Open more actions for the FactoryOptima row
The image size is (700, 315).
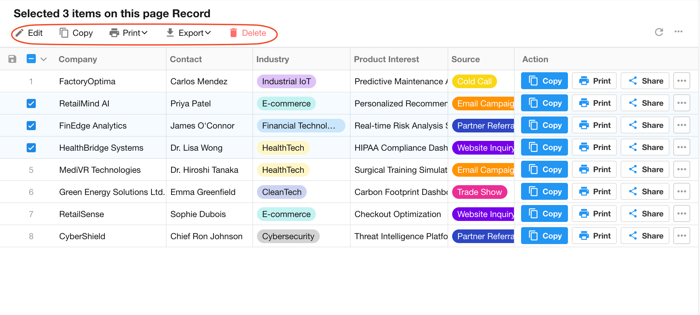tap(681, 81)
